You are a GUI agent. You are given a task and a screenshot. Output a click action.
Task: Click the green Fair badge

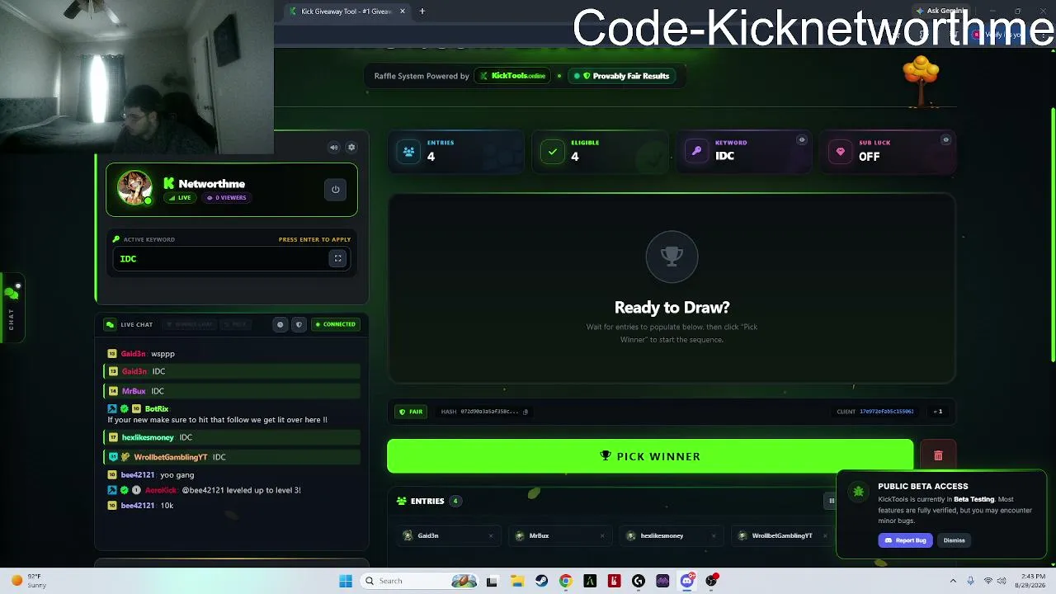point(411,412)
